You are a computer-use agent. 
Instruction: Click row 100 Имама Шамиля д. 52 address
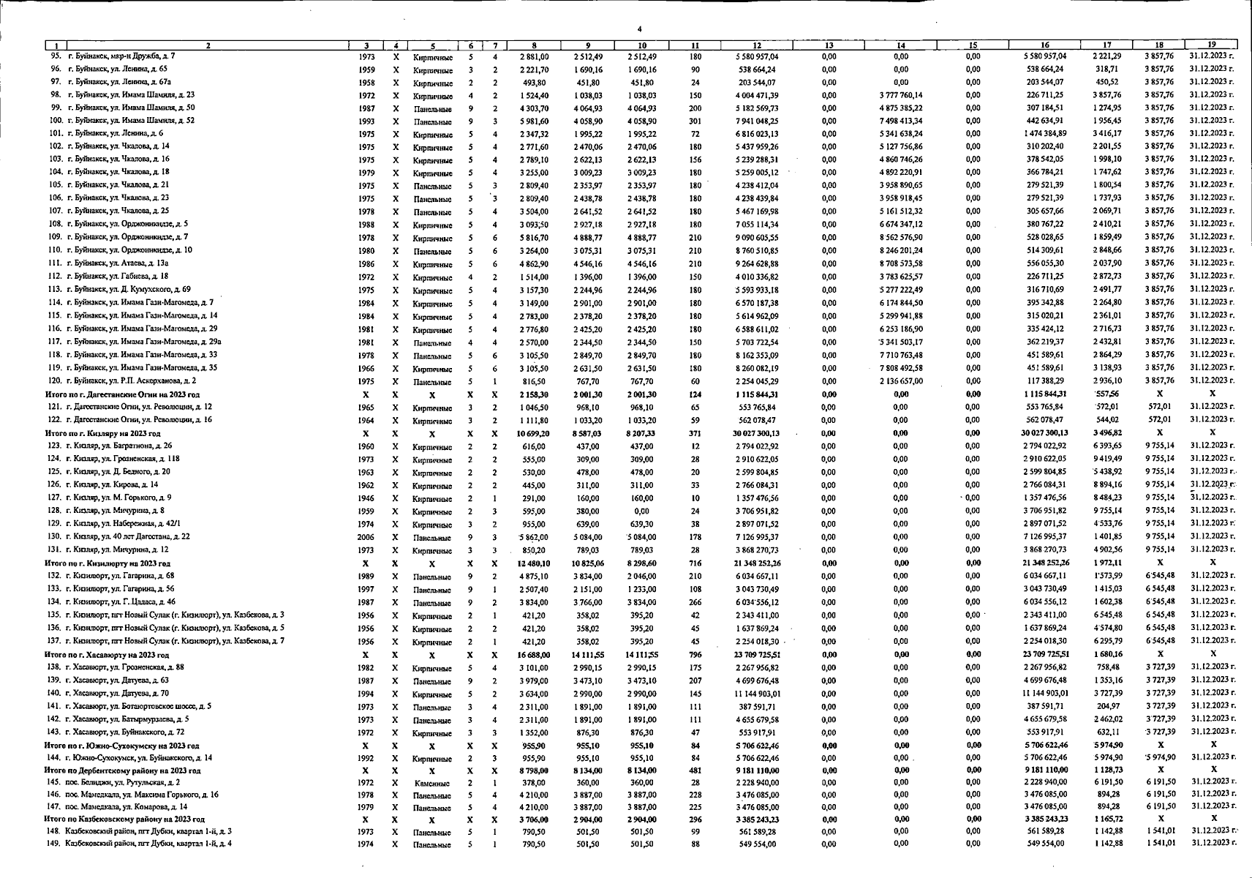pyautogui.click(x=131, y=120)
